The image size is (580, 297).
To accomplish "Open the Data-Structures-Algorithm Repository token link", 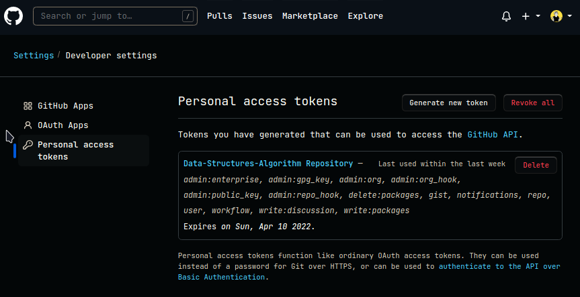I will [x=268, y=164].
